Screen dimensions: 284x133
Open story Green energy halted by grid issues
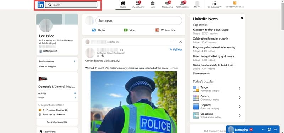(x=213, y=56)
